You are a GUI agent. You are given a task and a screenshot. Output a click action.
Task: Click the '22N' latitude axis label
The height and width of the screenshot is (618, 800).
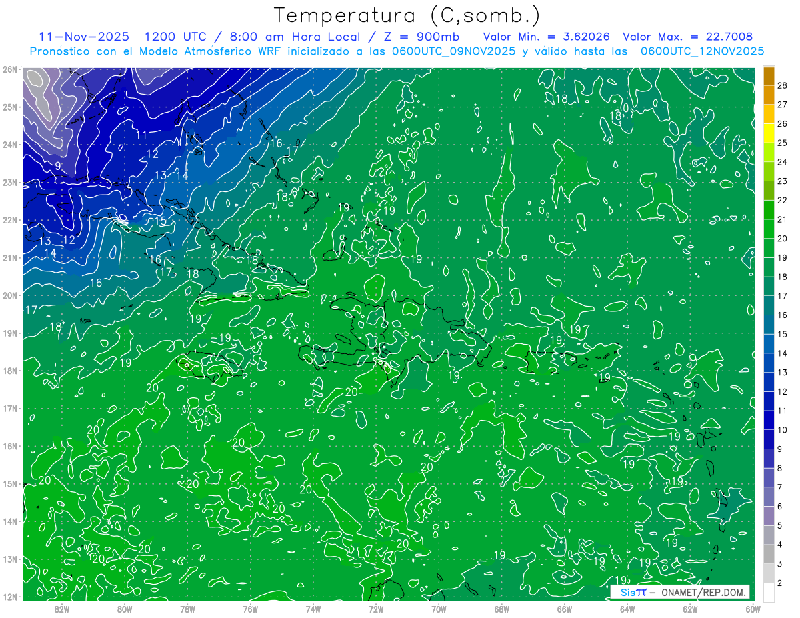pos(9,220)
